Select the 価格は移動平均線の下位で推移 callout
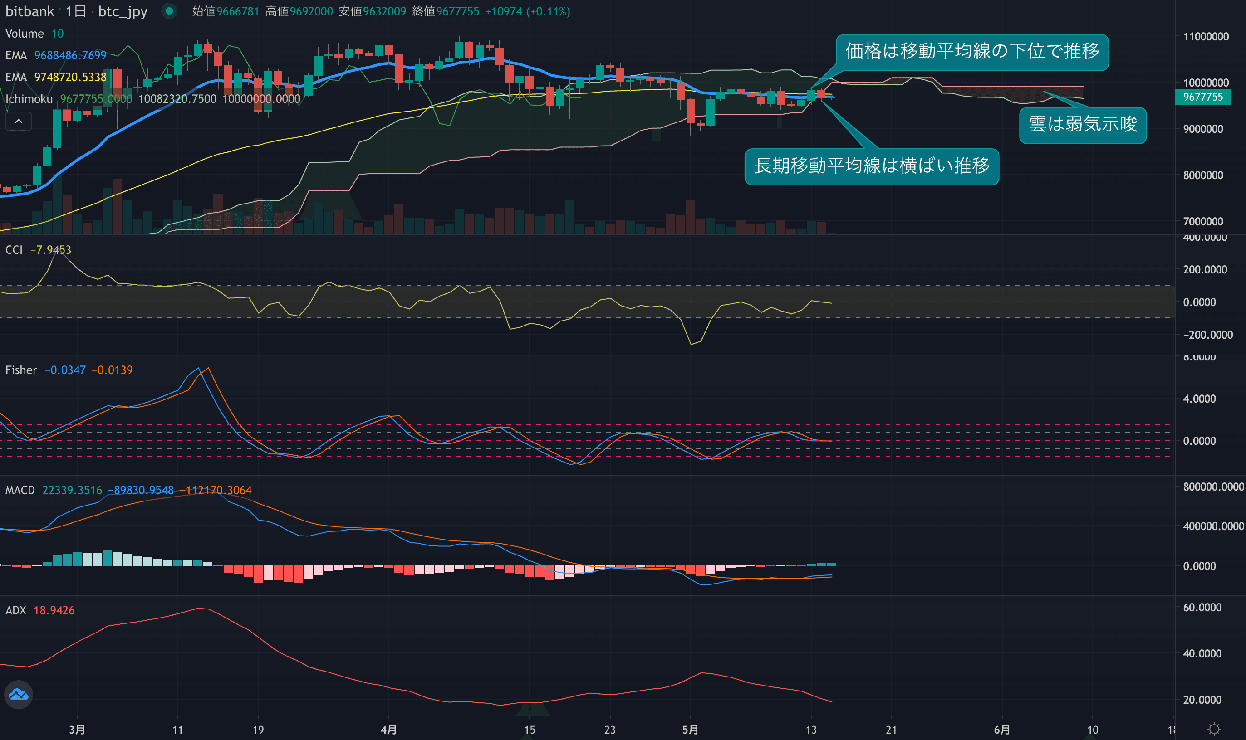Screen dimensions: 1246x740 (x=971, y=51)
